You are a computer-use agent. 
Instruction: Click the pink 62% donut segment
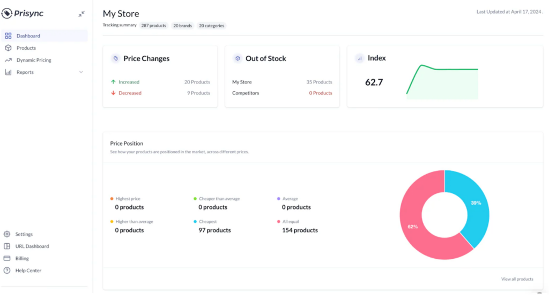[x=413, y=227]
